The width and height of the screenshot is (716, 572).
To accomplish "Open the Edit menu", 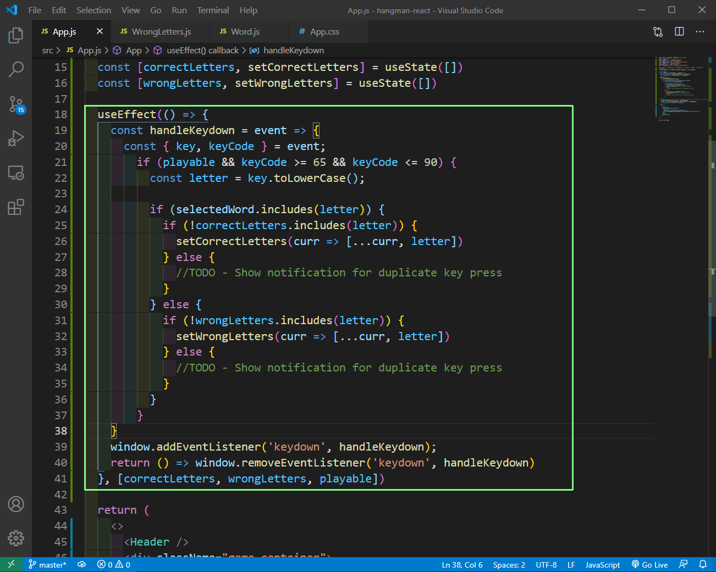I will point(59,10).
